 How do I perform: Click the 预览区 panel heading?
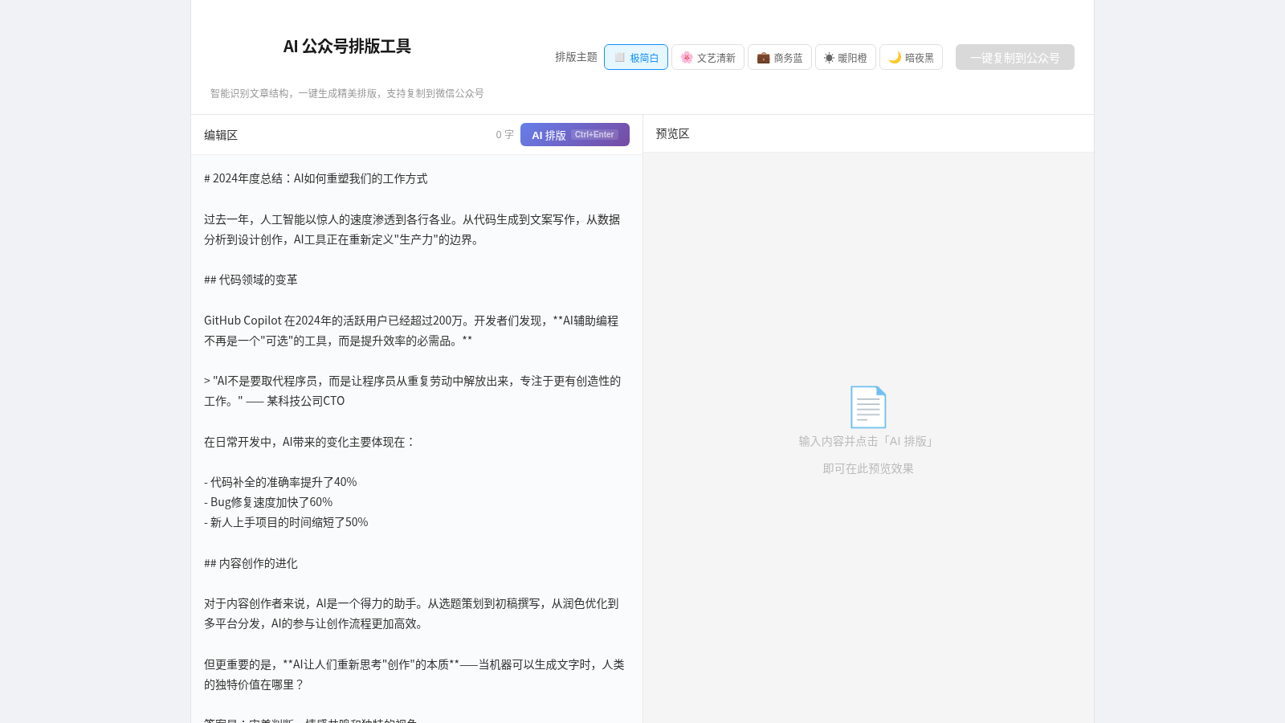(672, 133)
